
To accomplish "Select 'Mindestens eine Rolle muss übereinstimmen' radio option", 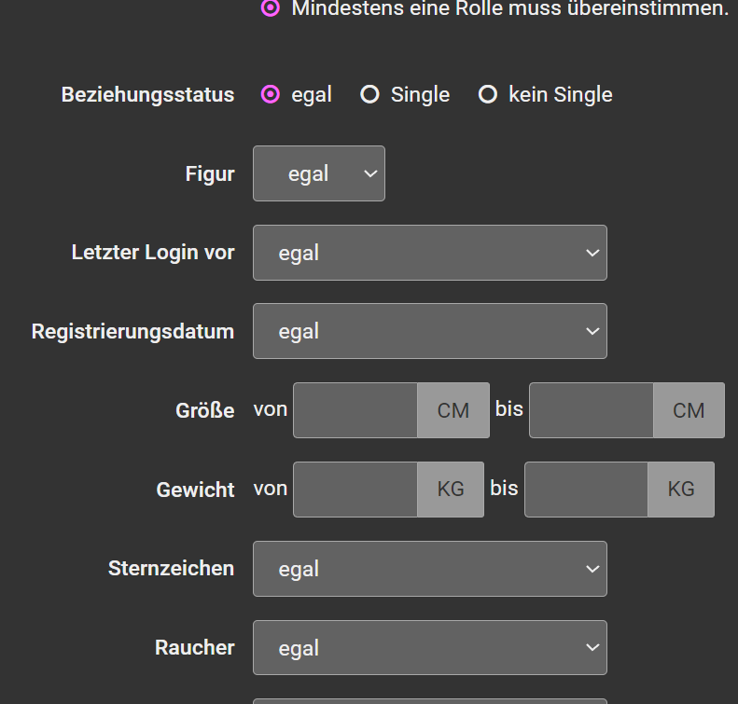I will click(x=271, y=8).
